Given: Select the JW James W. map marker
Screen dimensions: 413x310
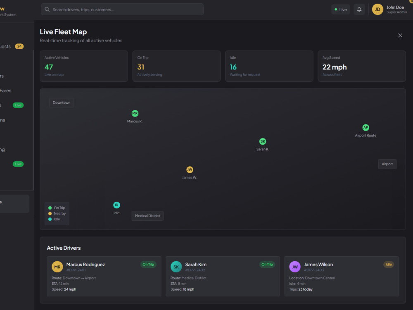Looking at the screenshot, I should click(x=190, y=169).
